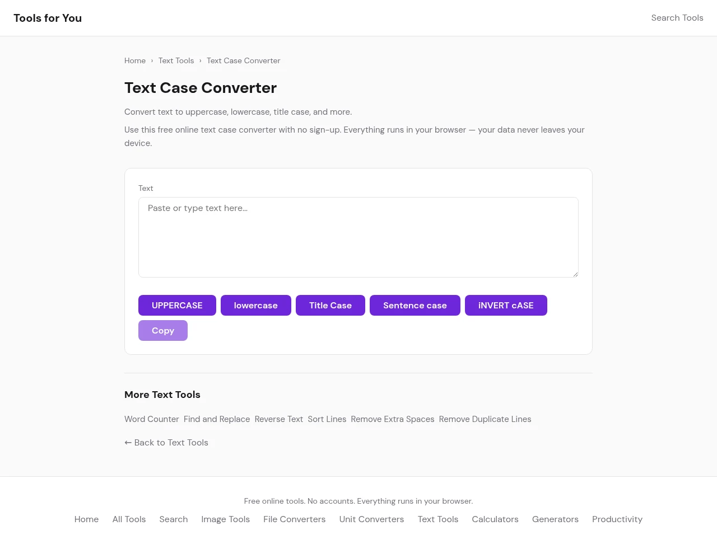
Task: Go to Remove Extra Spaces tool
Action: click(392, 419)
